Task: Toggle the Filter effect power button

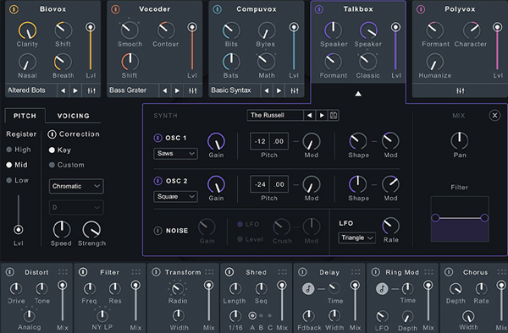Action: pos(83,272)
